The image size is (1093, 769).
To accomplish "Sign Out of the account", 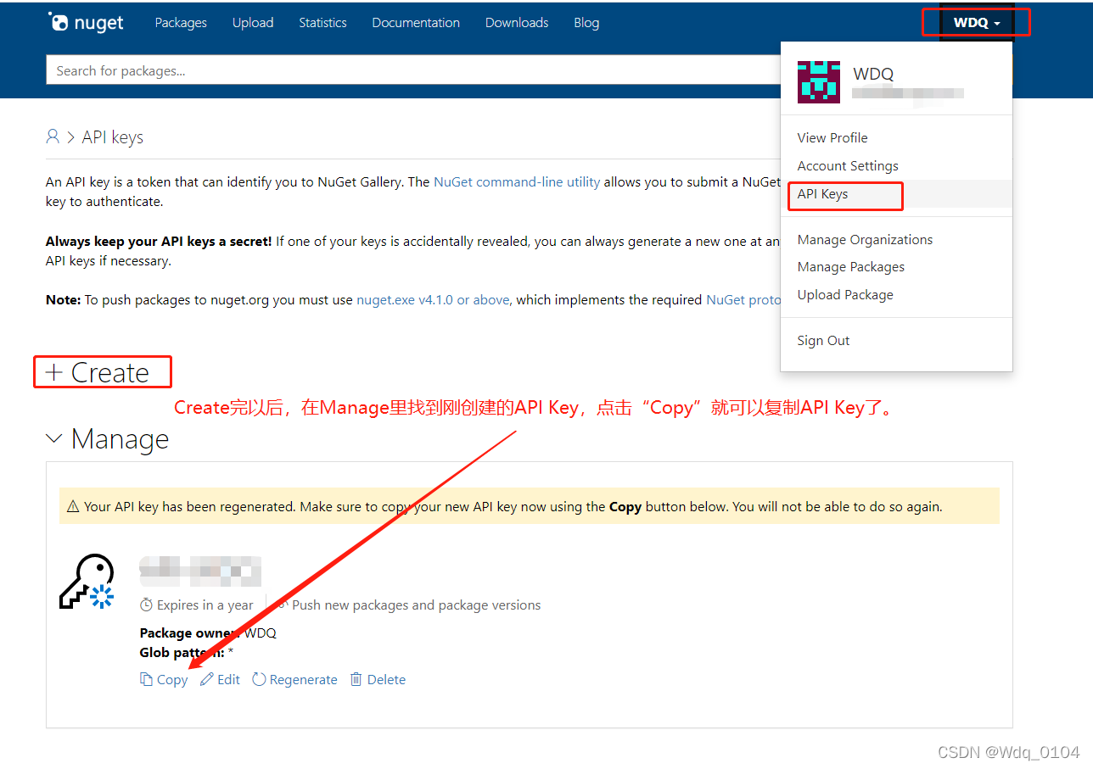I will tap(823, 340).
